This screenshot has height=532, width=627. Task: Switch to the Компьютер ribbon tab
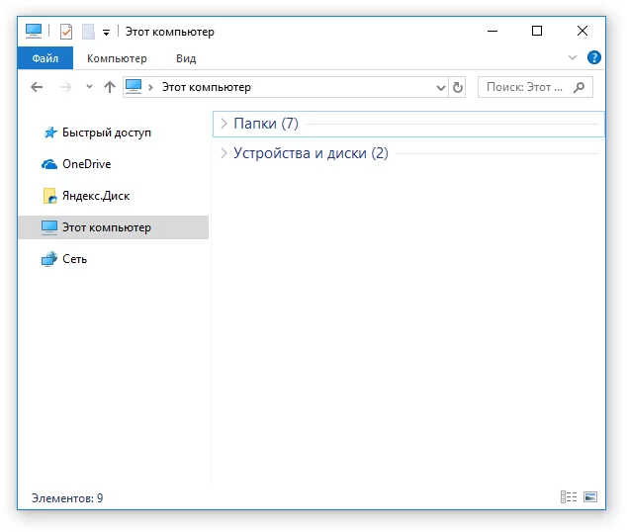click(x=117, y=58)
